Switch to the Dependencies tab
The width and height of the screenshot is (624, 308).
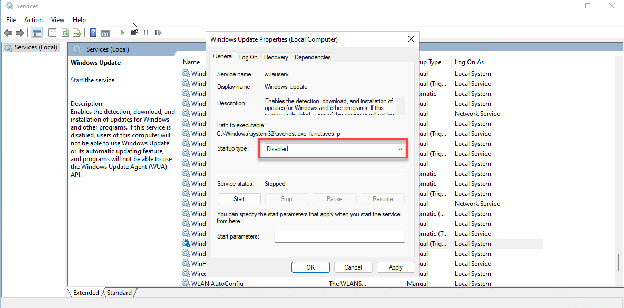pos(313,57)
